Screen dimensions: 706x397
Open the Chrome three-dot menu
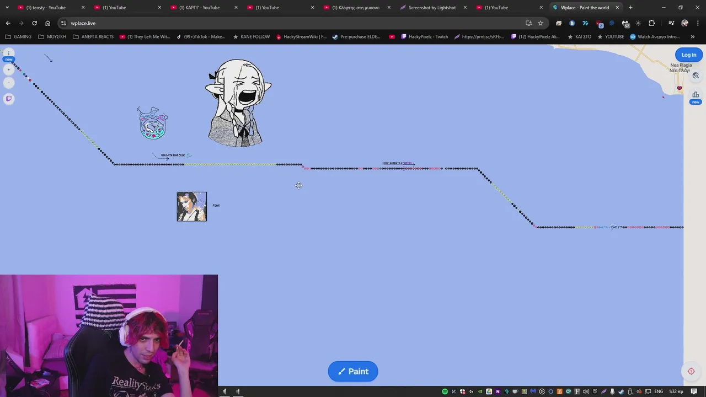tap(698, 23)
